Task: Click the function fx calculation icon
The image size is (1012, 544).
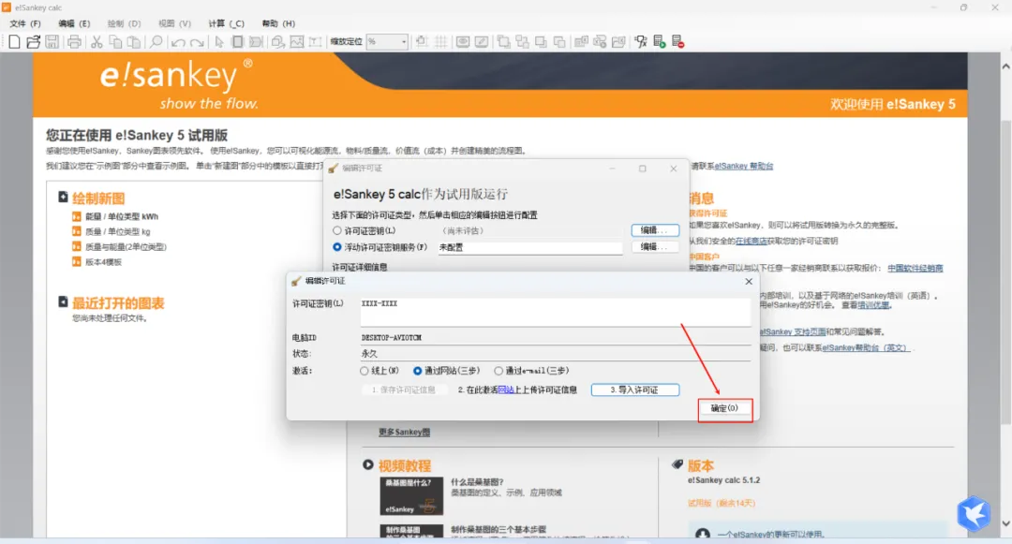Action: click(x=640, y=42)
